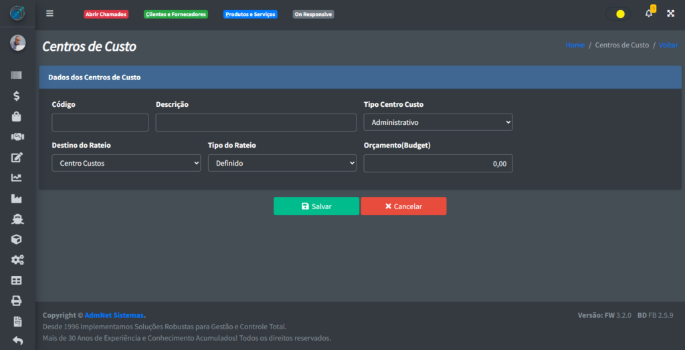The image size is (685, 350).
Task: Open the line chart reports icon
Action: click(17, 178)
